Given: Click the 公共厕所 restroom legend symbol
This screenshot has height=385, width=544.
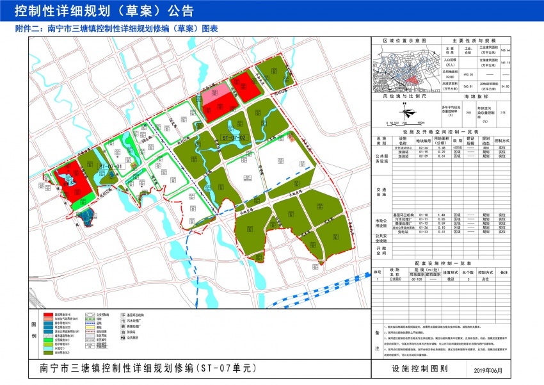Looking at the screenshot, I should pyautogui.click(x=123, y=338).
